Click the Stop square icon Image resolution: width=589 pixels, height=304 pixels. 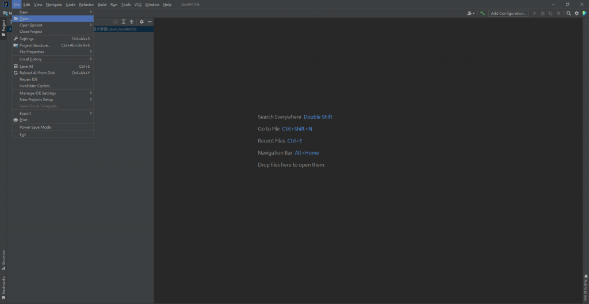[x=559, y=13]
